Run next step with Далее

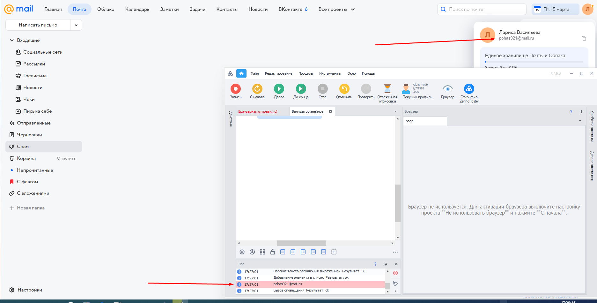279,89
